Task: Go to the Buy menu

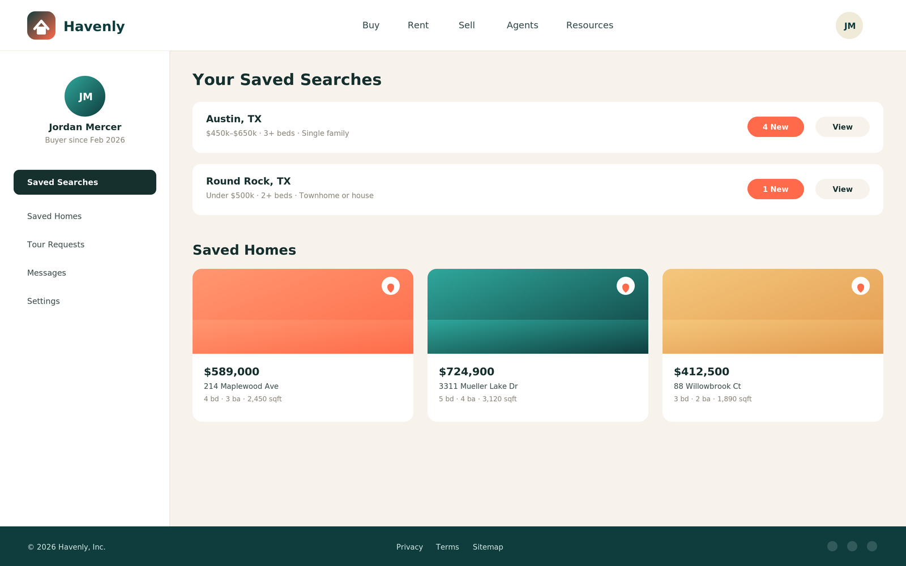Action: tap(371, 25)
